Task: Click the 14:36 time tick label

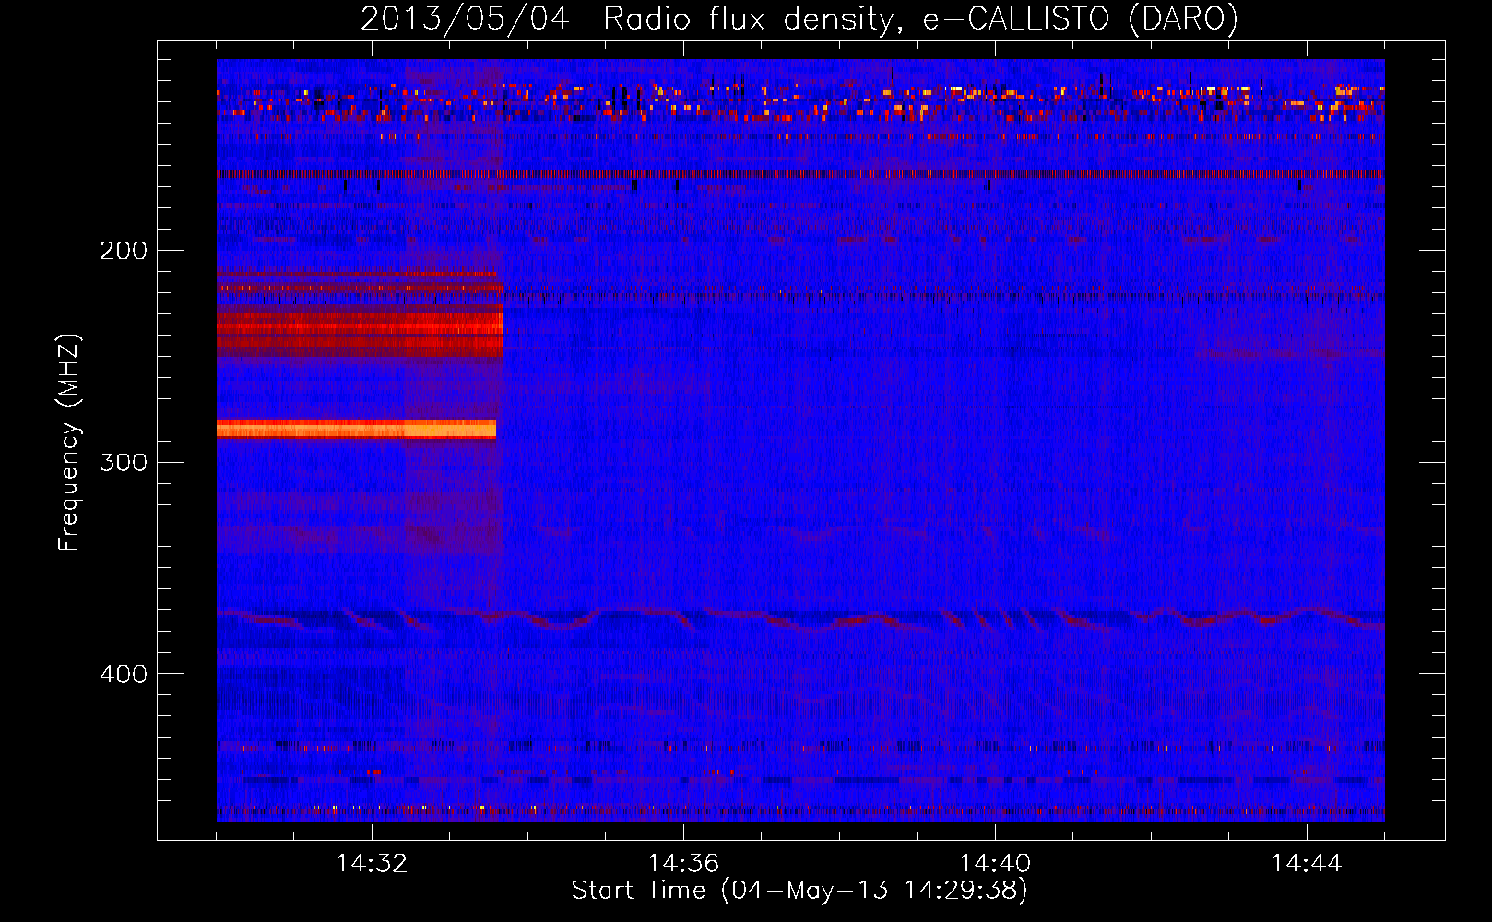Action: point(683,863)
